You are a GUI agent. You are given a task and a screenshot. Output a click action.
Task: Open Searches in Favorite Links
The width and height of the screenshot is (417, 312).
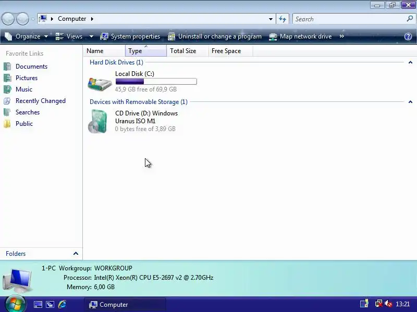[x=28, y=112]
